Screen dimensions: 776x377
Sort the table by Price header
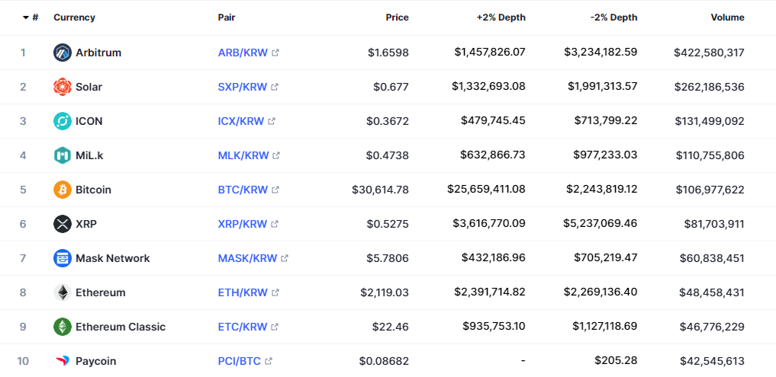[397, 18]
